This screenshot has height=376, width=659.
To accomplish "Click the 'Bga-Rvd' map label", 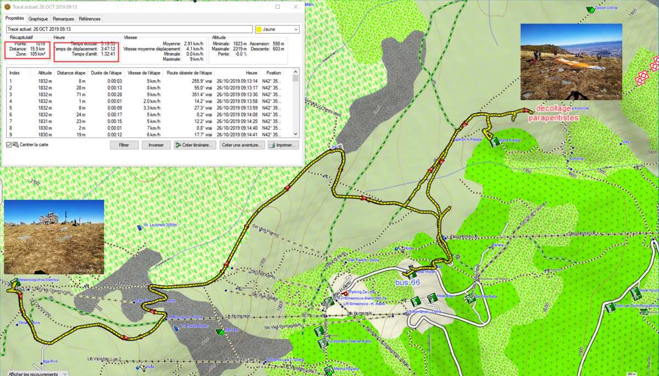I will click(x=50, y=361).
